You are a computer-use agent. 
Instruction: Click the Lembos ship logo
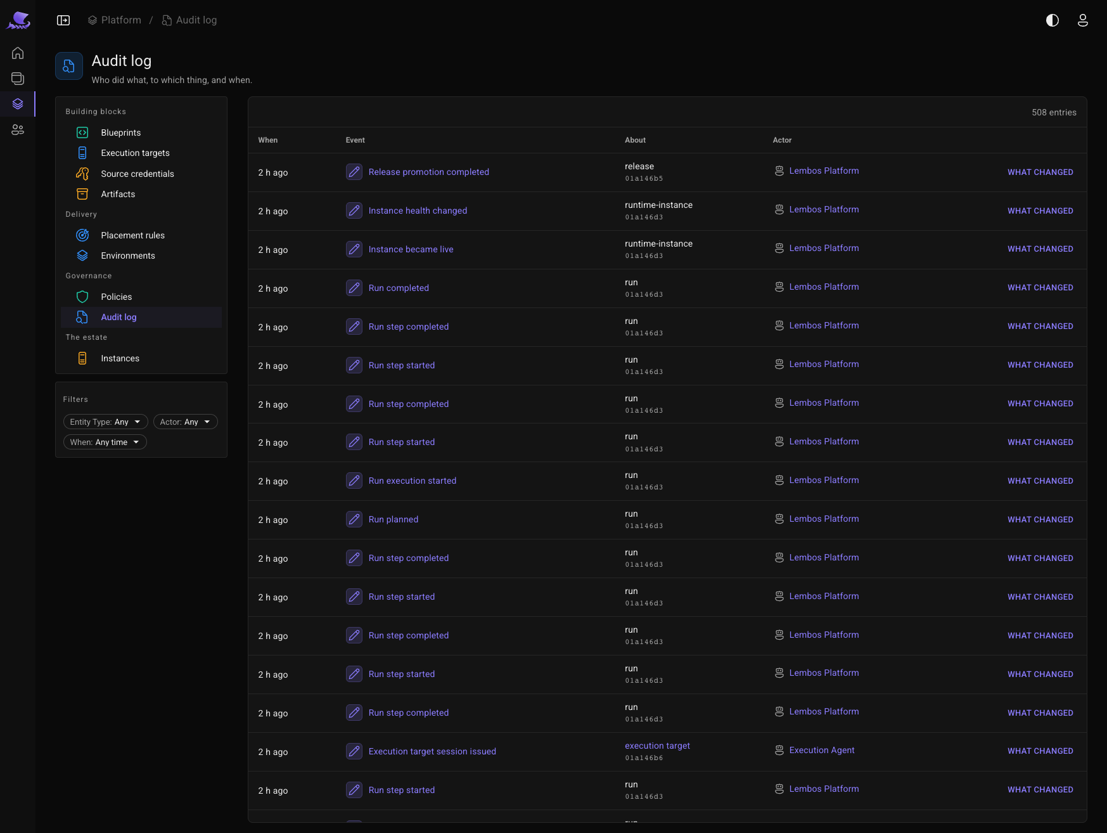tap(18, 20)
